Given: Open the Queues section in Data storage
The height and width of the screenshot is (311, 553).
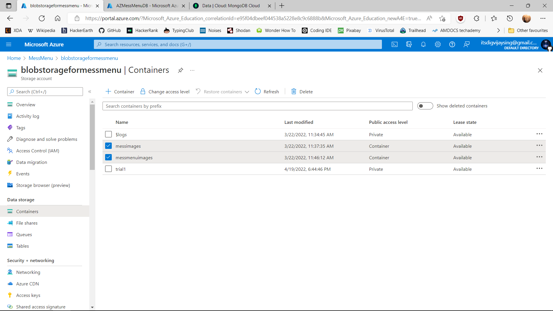Looking at the screenshot, I should pos(24,234).
